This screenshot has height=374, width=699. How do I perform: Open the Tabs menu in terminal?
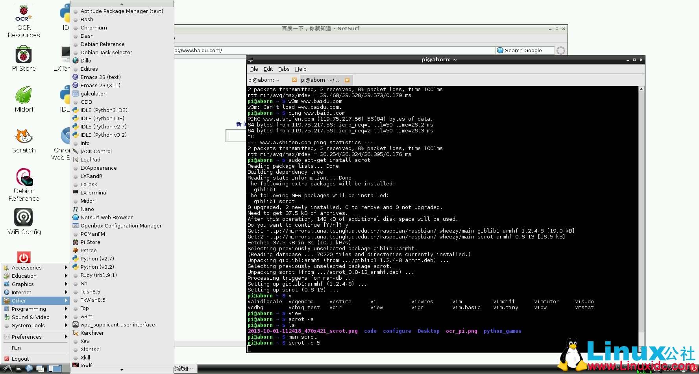click(284, 69)
